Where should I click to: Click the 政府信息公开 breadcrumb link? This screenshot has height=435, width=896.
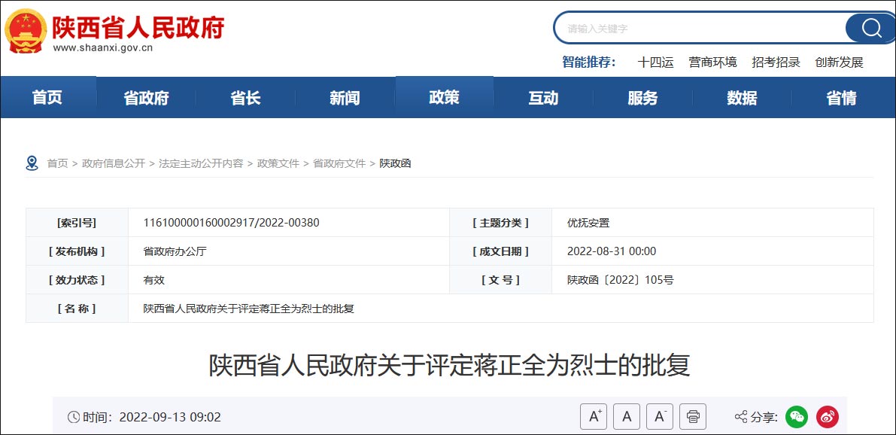click(x=114, y=163)
